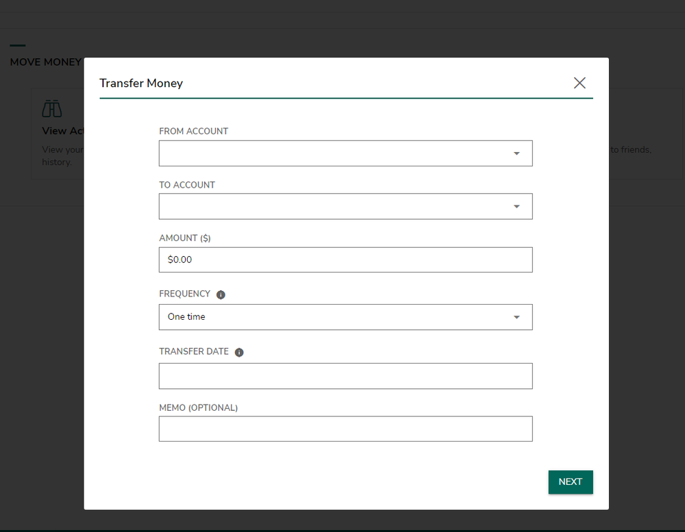Click the Frequency dropdown caret
685x532 pixels.
(x=516, y=316)
